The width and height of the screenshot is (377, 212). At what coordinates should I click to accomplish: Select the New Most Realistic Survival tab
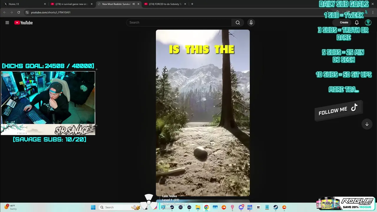[116, 4]
